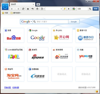Expand the address bar dropdown arrow
100x94 pixels.
tap(61, 9)
